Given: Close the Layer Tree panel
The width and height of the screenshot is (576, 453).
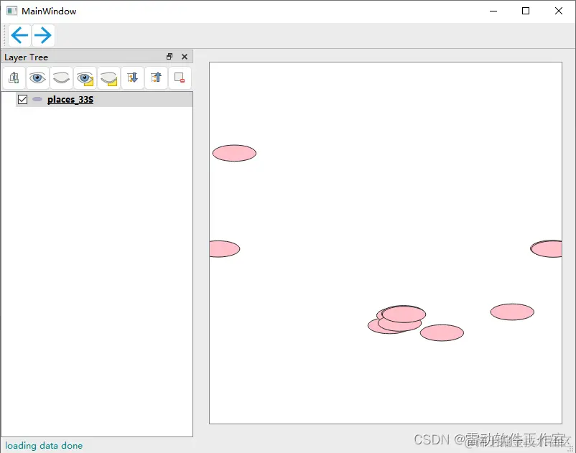Looking at the screenshot, I should (185, 57).
